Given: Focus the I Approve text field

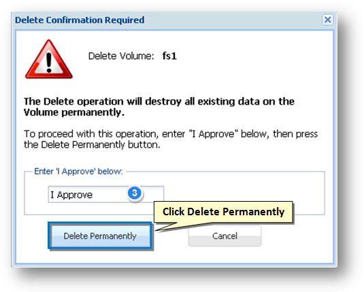Looking at the screenshot, I should [x=106, y=194].
